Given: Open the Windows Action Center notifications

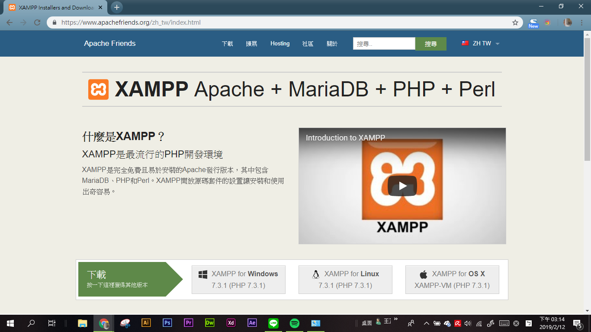Looking at the screenshot, I should [577, 323].
